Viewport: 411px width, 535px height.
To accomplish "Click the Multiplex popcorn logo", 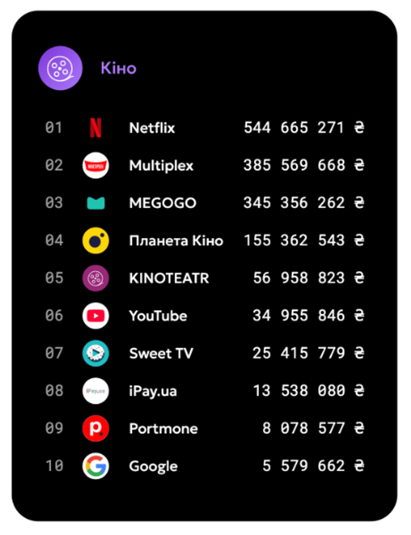I will (x=96, y=165).
